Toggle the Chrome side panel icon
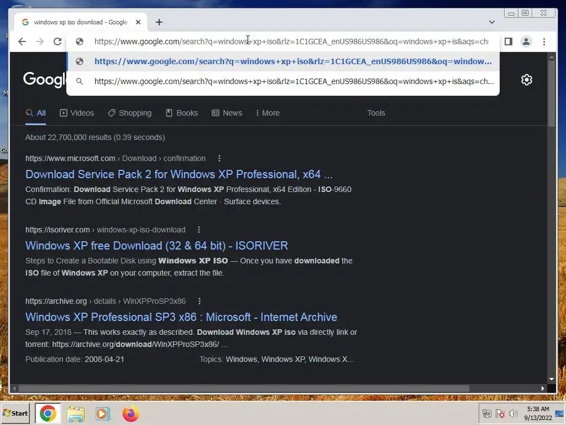The width and height of the screenshot is (566, 425). coord(509,42)
